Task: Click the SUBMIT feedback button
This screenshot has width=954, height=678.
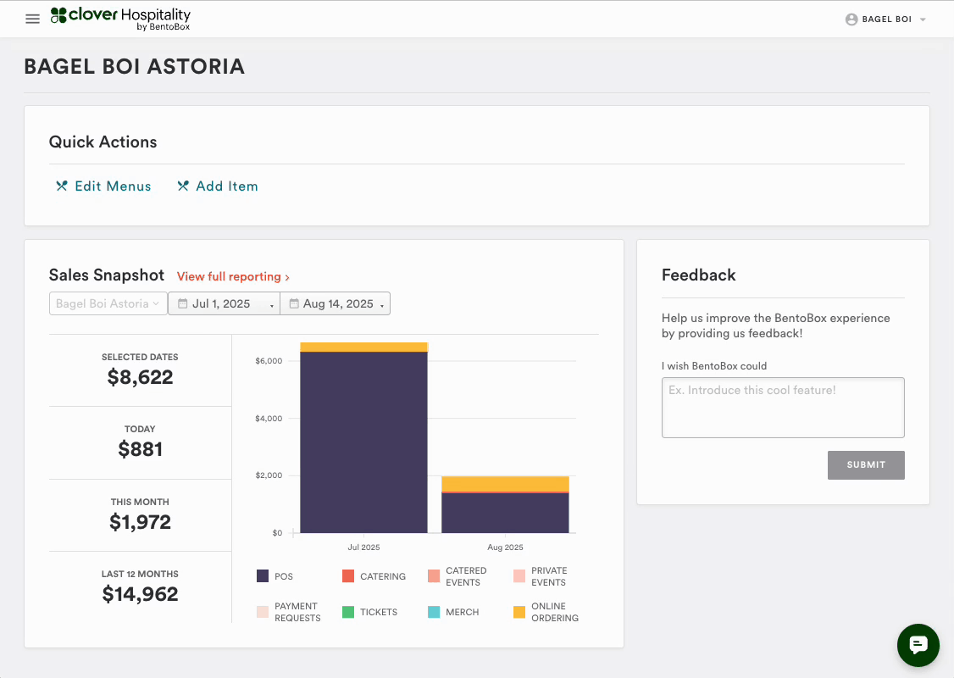Action: [x=866, y=465]
